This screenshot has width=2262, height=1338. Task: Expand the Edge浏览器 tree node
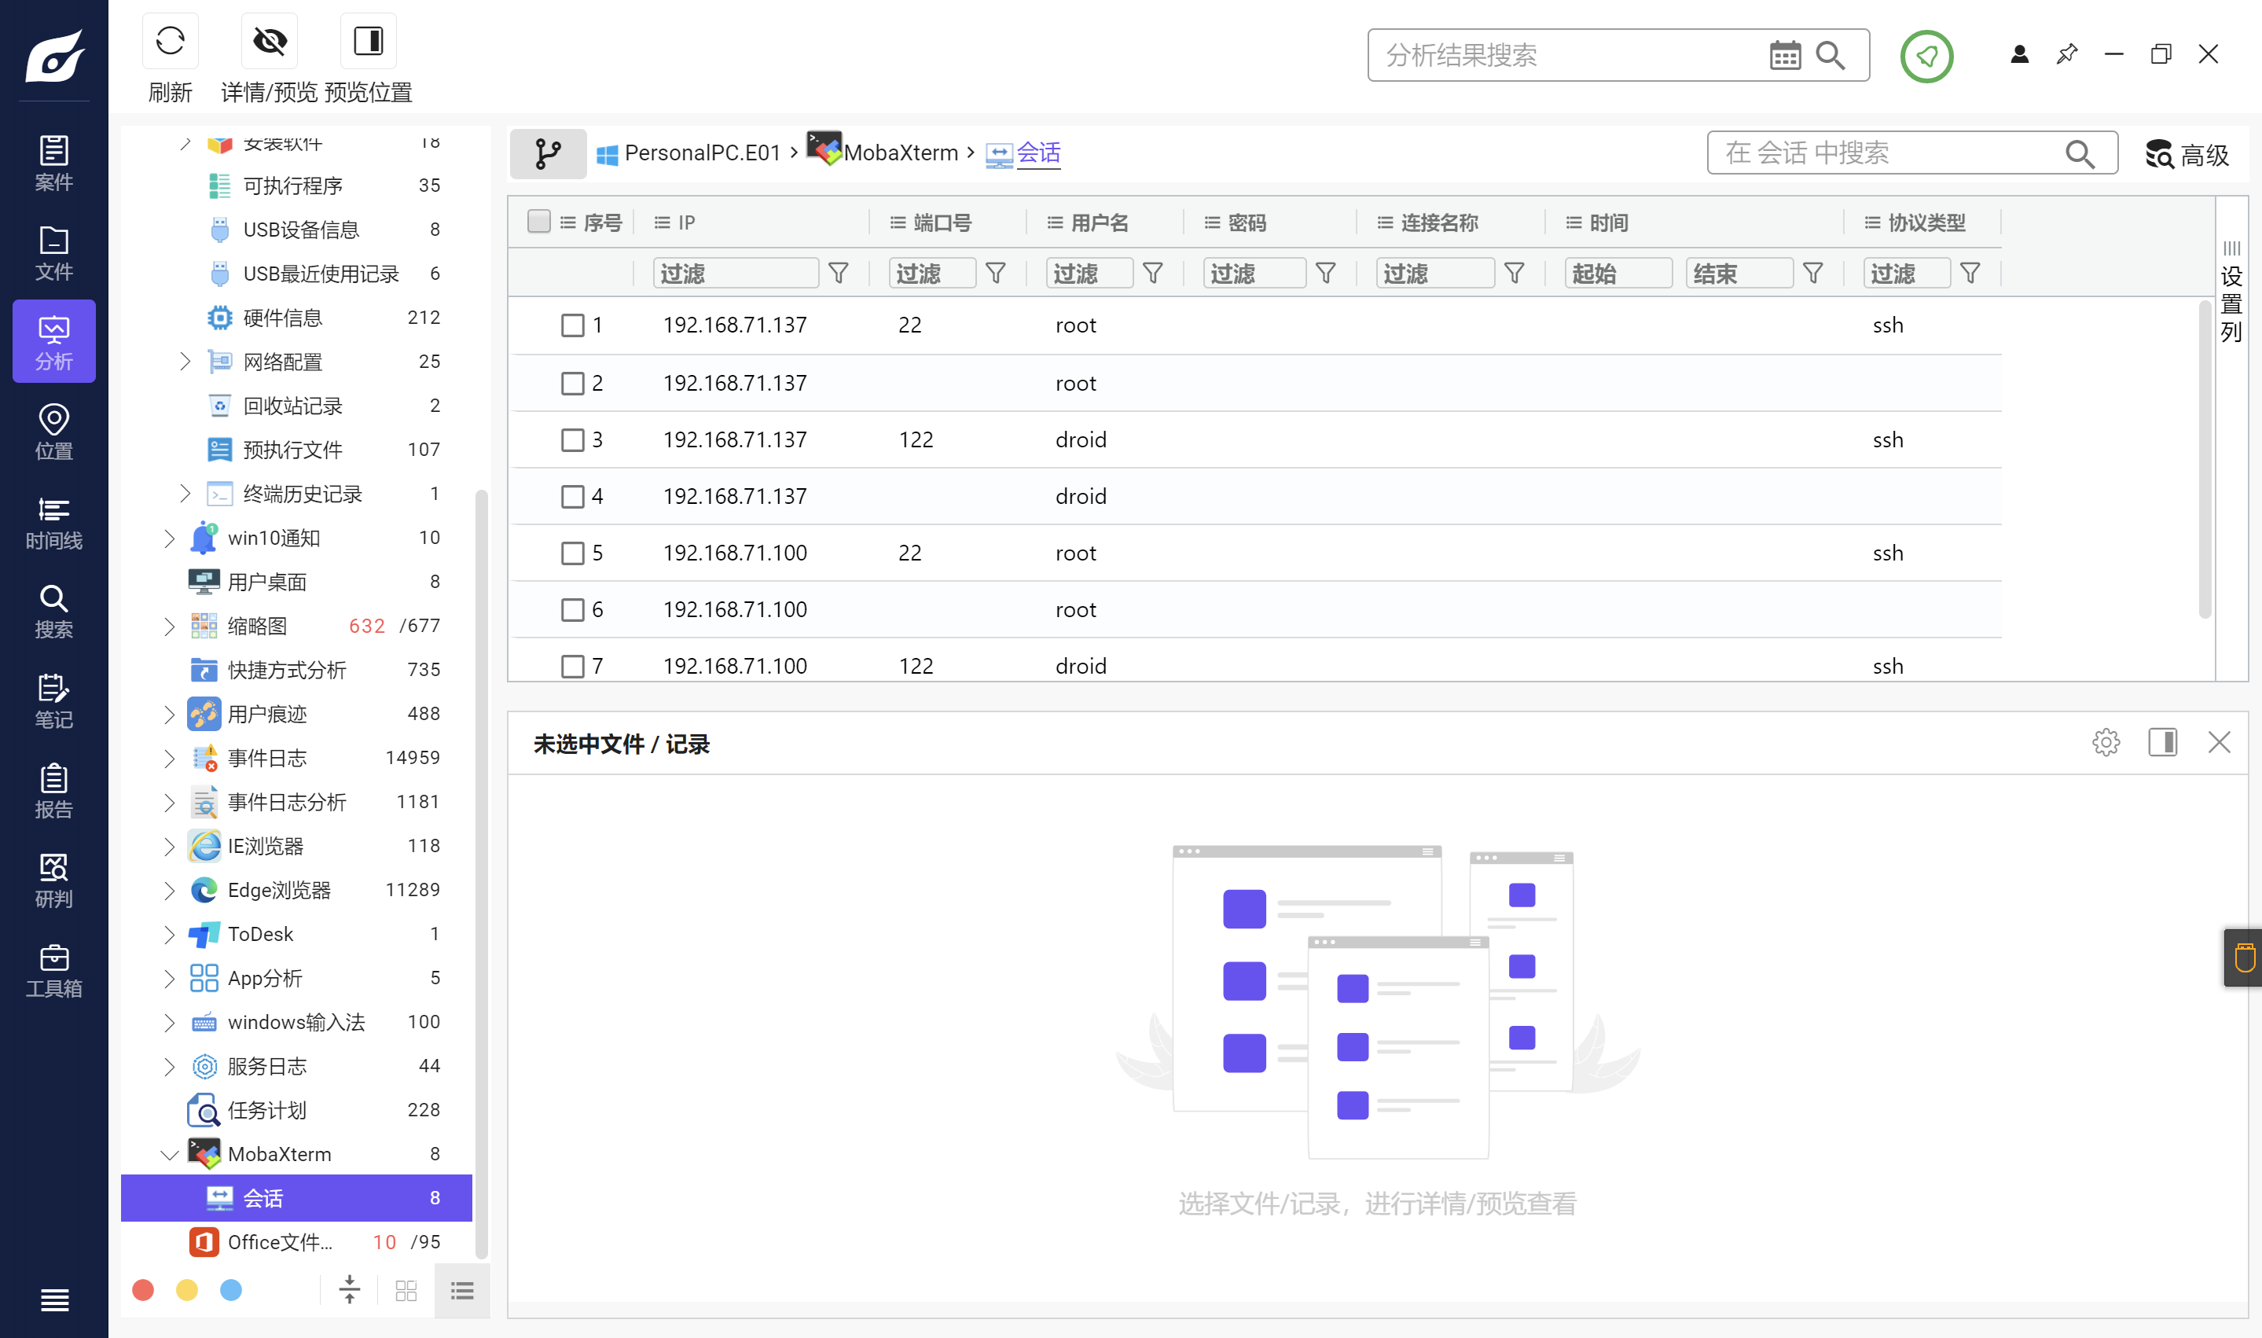tap(170, 890)
